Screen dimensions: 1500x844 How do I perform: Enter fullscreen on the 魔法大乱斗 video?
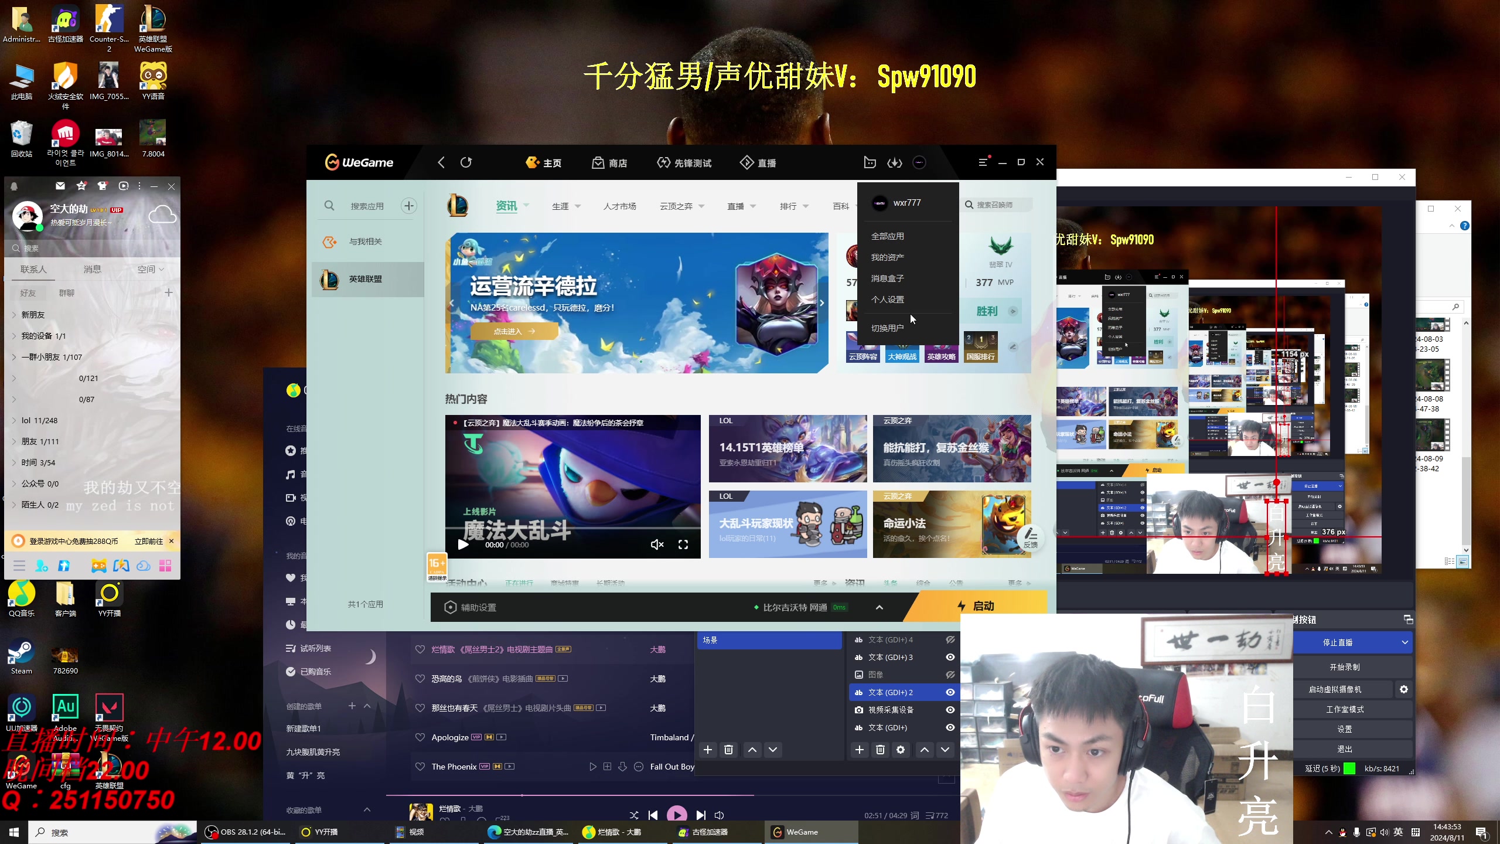[x=683, y=544]
